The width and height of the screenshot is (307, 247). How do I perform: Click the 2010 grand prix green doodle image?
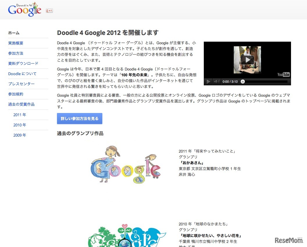pos(127,235)
